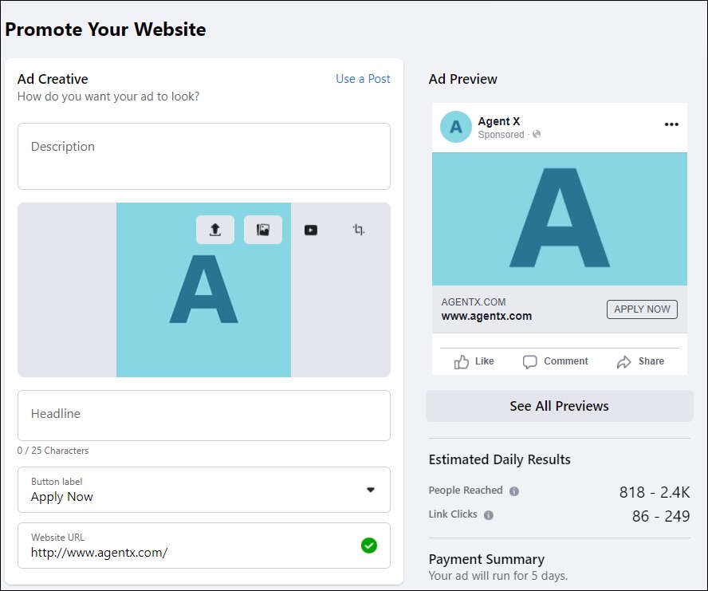Click the Agent X page name
Viewport: 708px width, 591px height.
point(499,121)
